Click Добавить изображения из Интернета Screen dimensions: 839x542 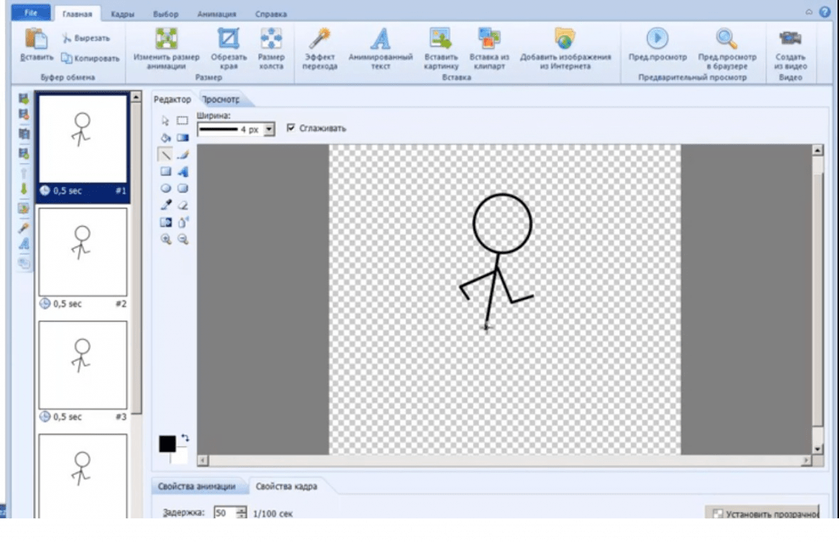(x=565, y=48)
